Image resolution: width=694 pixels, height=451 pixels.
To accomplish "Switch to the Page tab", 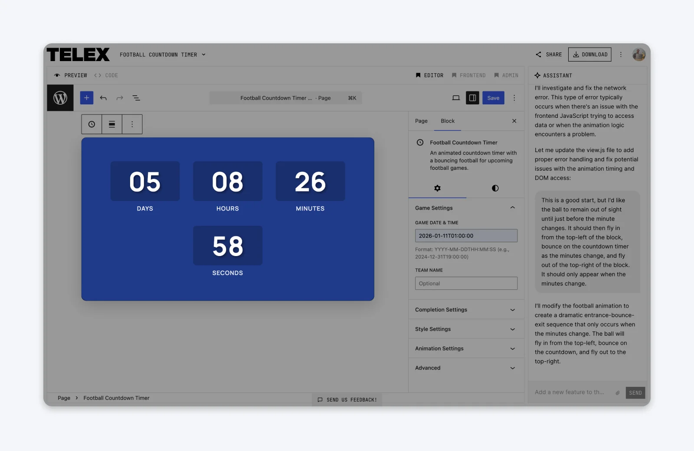I will pos(420,121).
